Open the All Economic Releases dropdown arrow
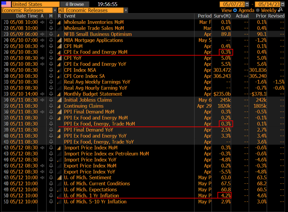288x212 pixels. tap(126, 10)
